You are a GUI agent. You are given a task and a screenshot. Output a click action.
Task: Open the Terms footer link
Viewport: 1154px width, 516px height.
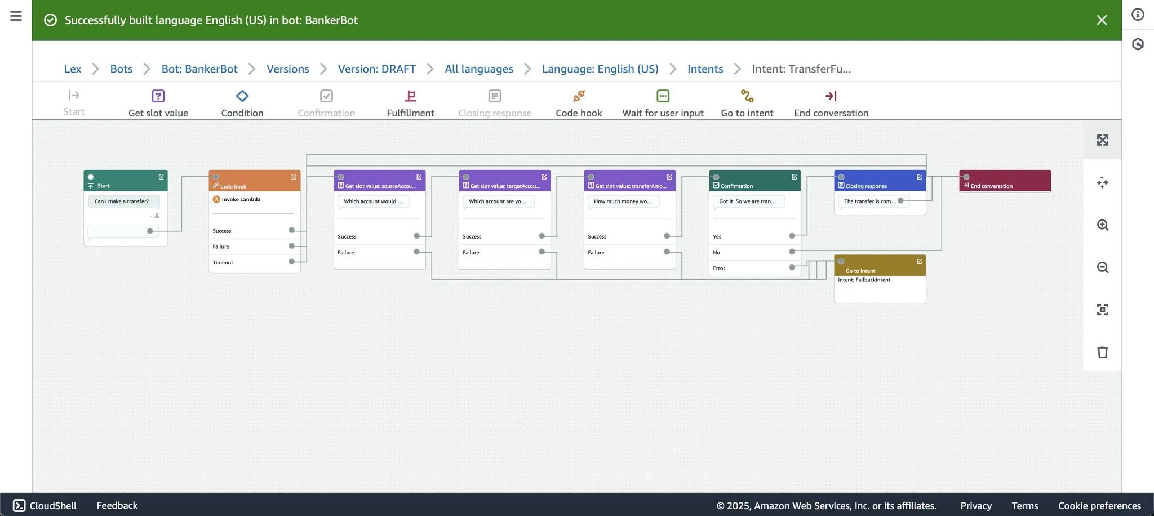pyautogui.click(x=1024, y=505)
